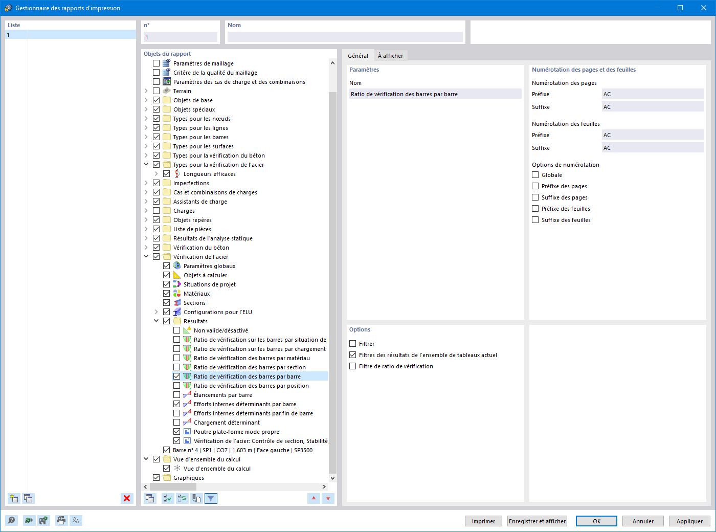Enable the Charges checkbox

click(156, 211)
